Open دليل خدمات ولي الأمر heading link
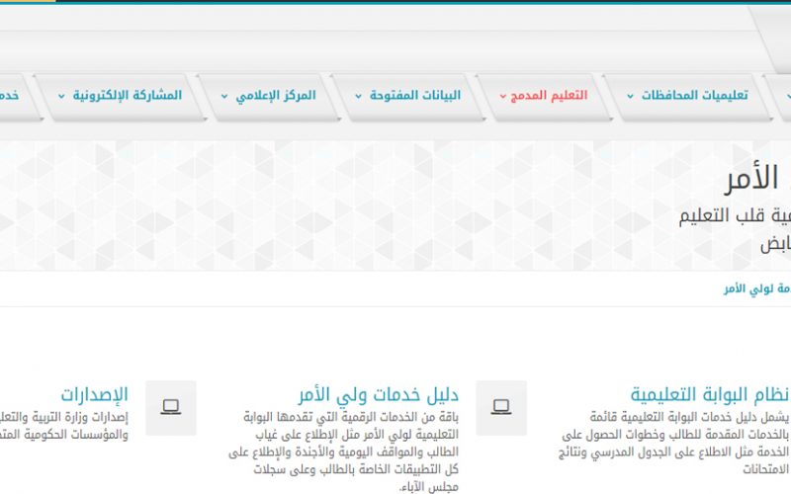 (379, 394)
